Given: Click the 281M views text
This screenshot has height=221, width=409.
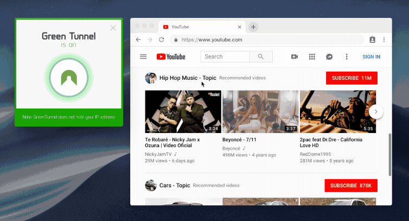Looking at the screenshot, I should click(x=312, y=161).
